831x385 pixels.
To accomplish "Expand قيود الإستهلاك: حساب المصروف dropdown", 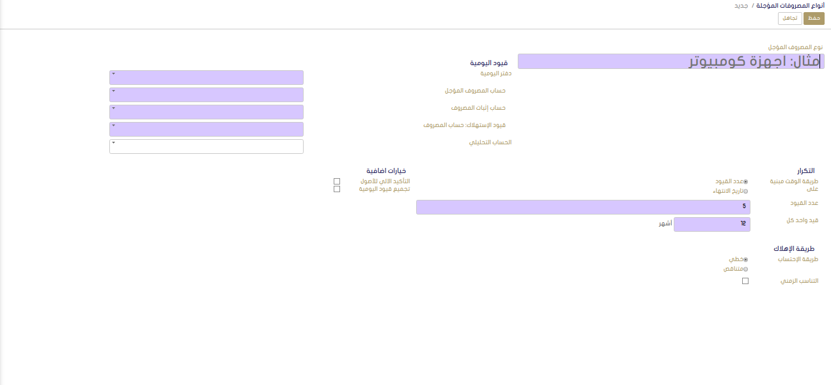I will coord(206,130).
